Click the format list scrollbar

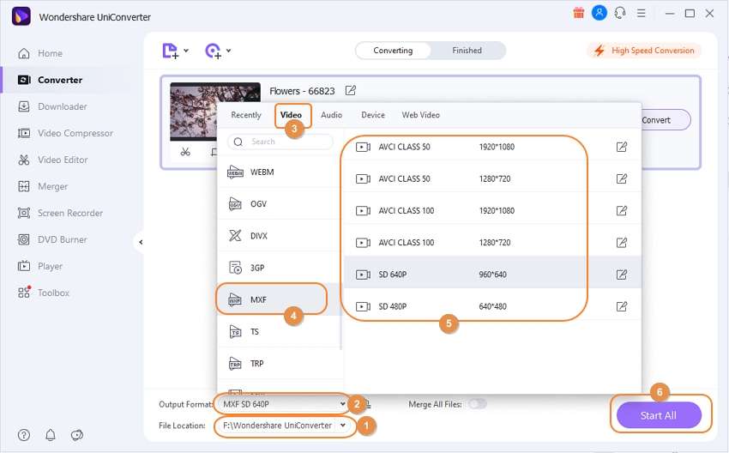pos(340,317)
